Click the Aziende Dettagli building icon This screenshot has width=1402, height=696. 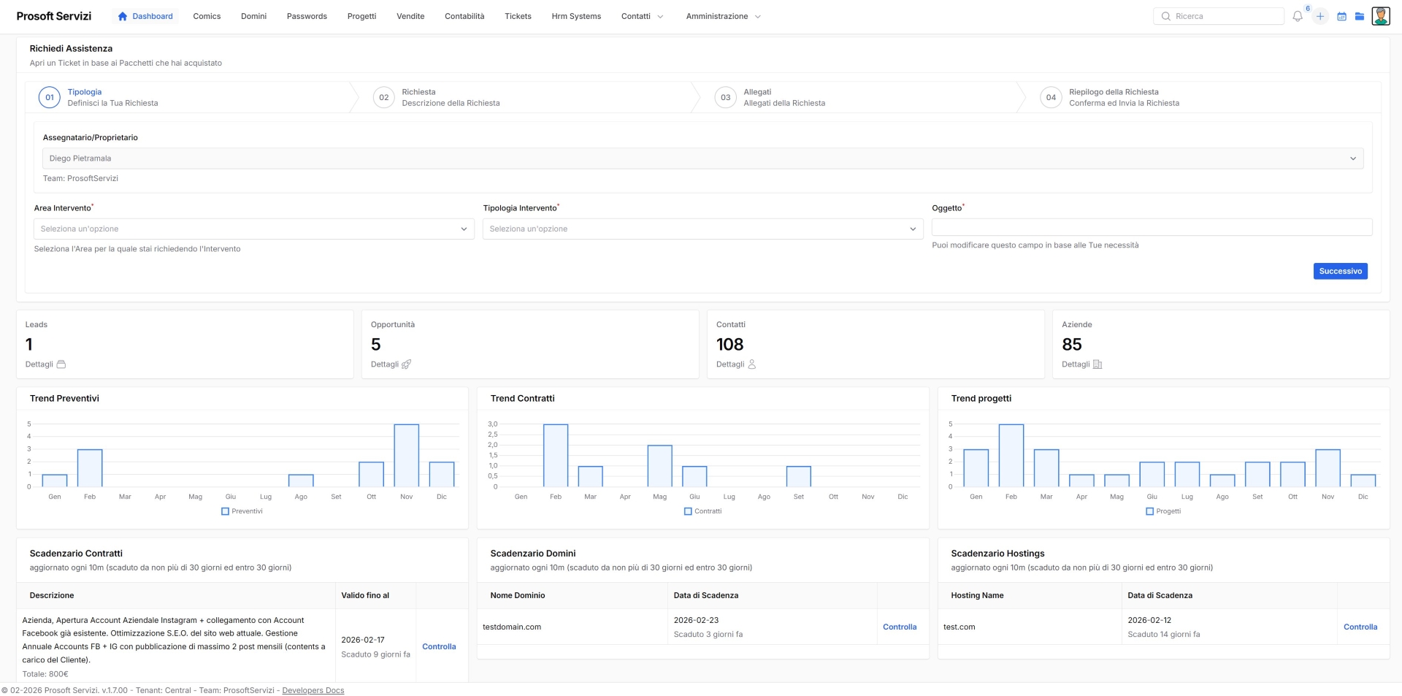point(1098,364)
